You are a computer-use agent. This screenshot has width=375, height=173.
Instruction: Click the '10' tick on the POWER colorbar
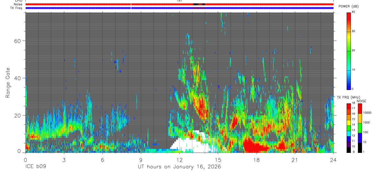pos(353,70)
